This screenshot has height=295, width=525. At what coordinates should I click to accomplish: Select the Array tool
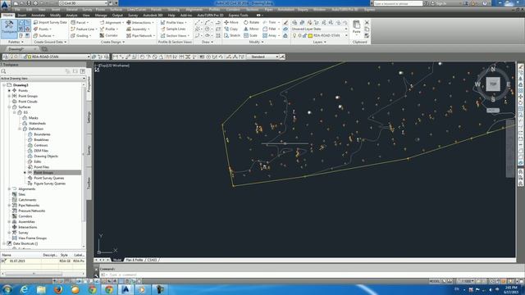point(272,35)
